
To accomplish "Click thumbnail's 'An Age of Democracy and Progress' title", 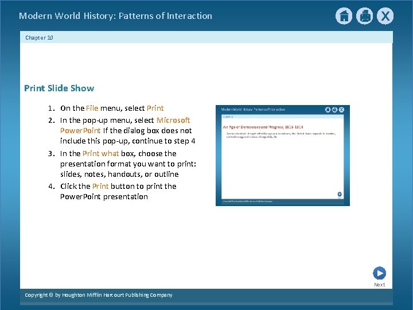I will tap(263, 127).
